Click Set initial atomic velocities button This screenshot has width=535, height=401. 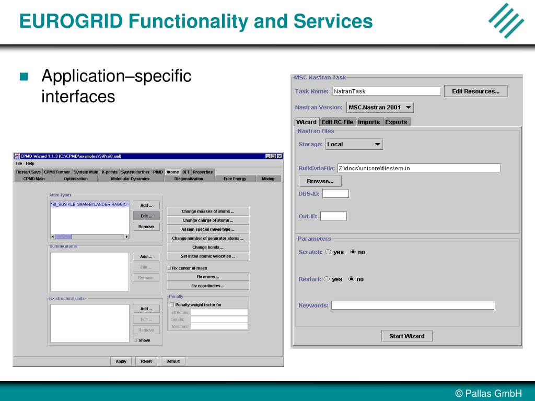[208, 256]
